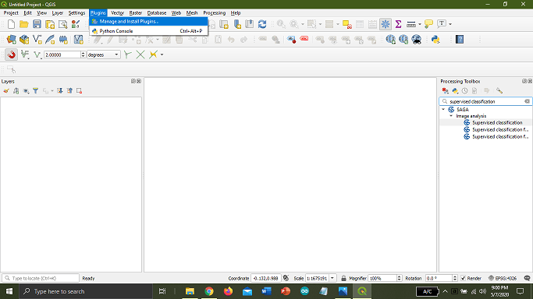Open the Python Console snake icon in toolbar

point(435,40)
